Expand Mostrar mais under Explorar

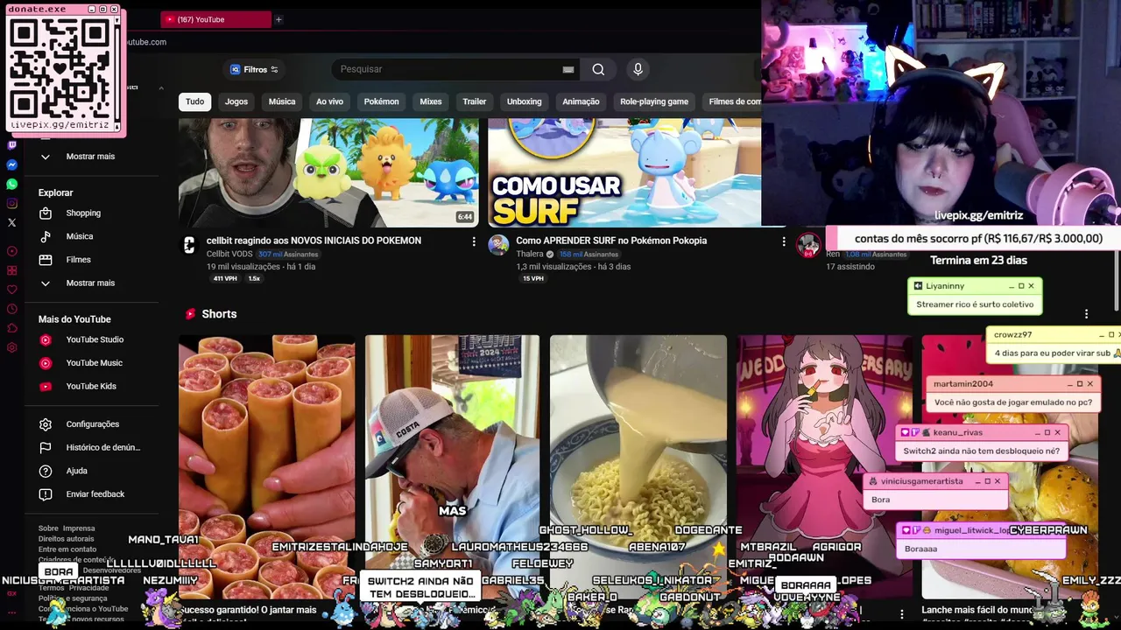90,283
